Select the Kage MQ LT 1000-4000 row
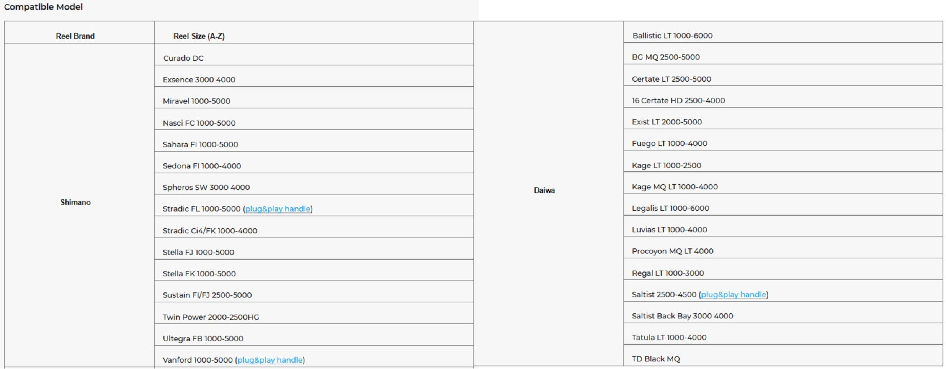 point(674,187)
